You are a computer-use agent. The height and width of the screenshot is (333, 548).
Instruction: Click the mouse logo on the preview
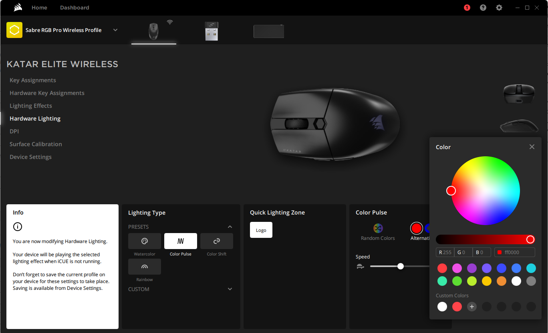[376, 123]
